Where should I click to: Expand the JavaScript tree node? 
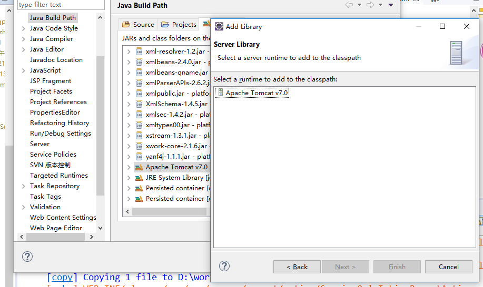point(23,70)
